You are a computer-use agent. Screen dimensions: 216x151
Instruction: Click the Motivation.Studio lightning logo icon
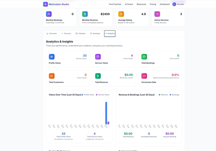[46, 4]
